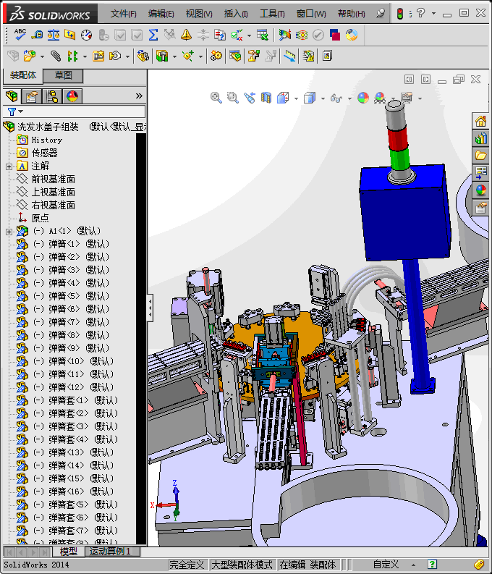Run the ABC spell checker tool
Image resolution: width=492 pixels, height=574 pixels.
click(20, 35)
